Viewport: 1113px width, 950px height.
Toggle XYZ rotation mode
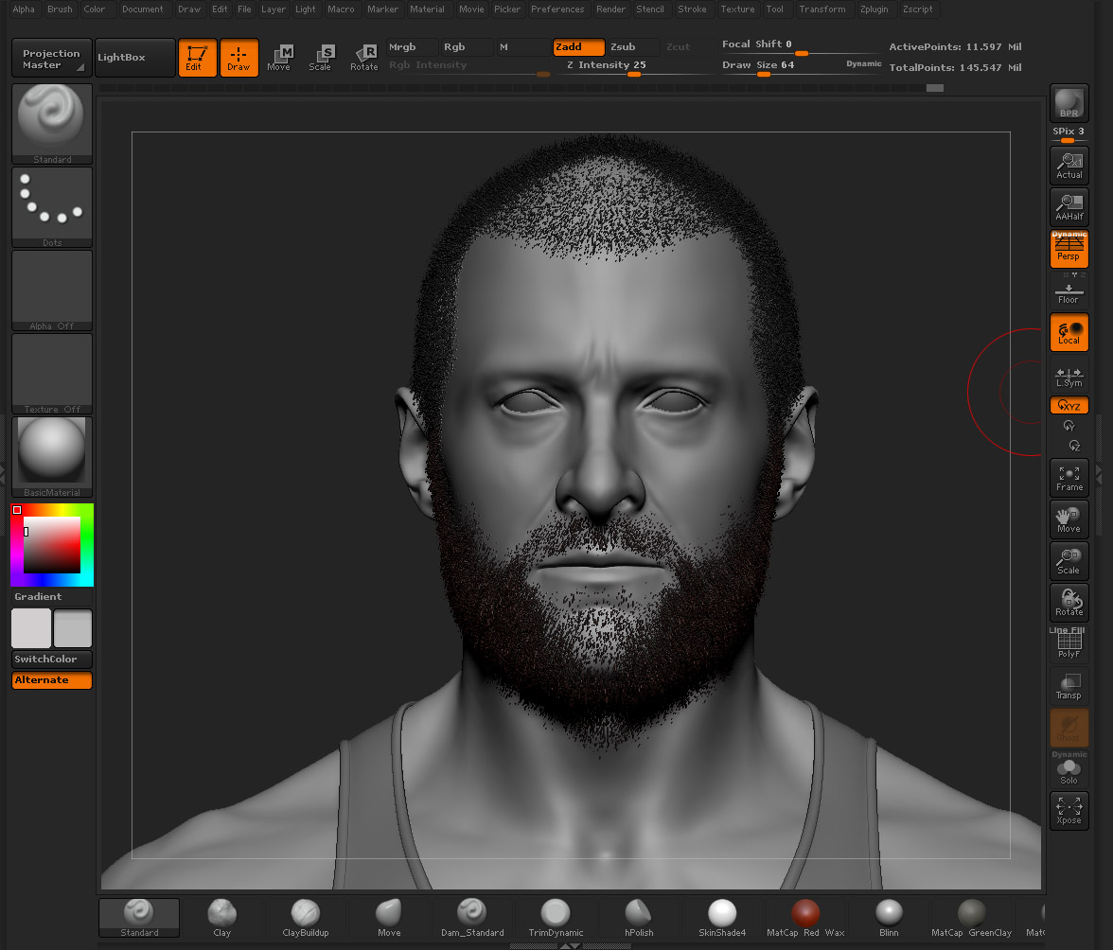1069,405
